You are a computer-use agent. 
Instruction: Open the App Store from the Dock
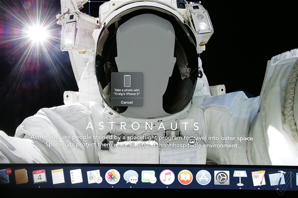tap(204, 177)
